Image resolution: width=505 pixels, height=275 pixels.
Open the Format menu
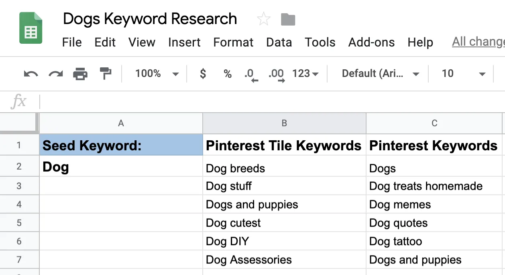tap(233, 42)
